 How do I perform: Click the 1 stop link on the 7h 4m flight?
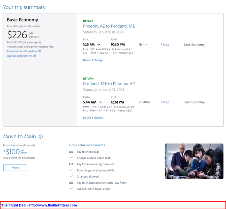click(165, 44)
